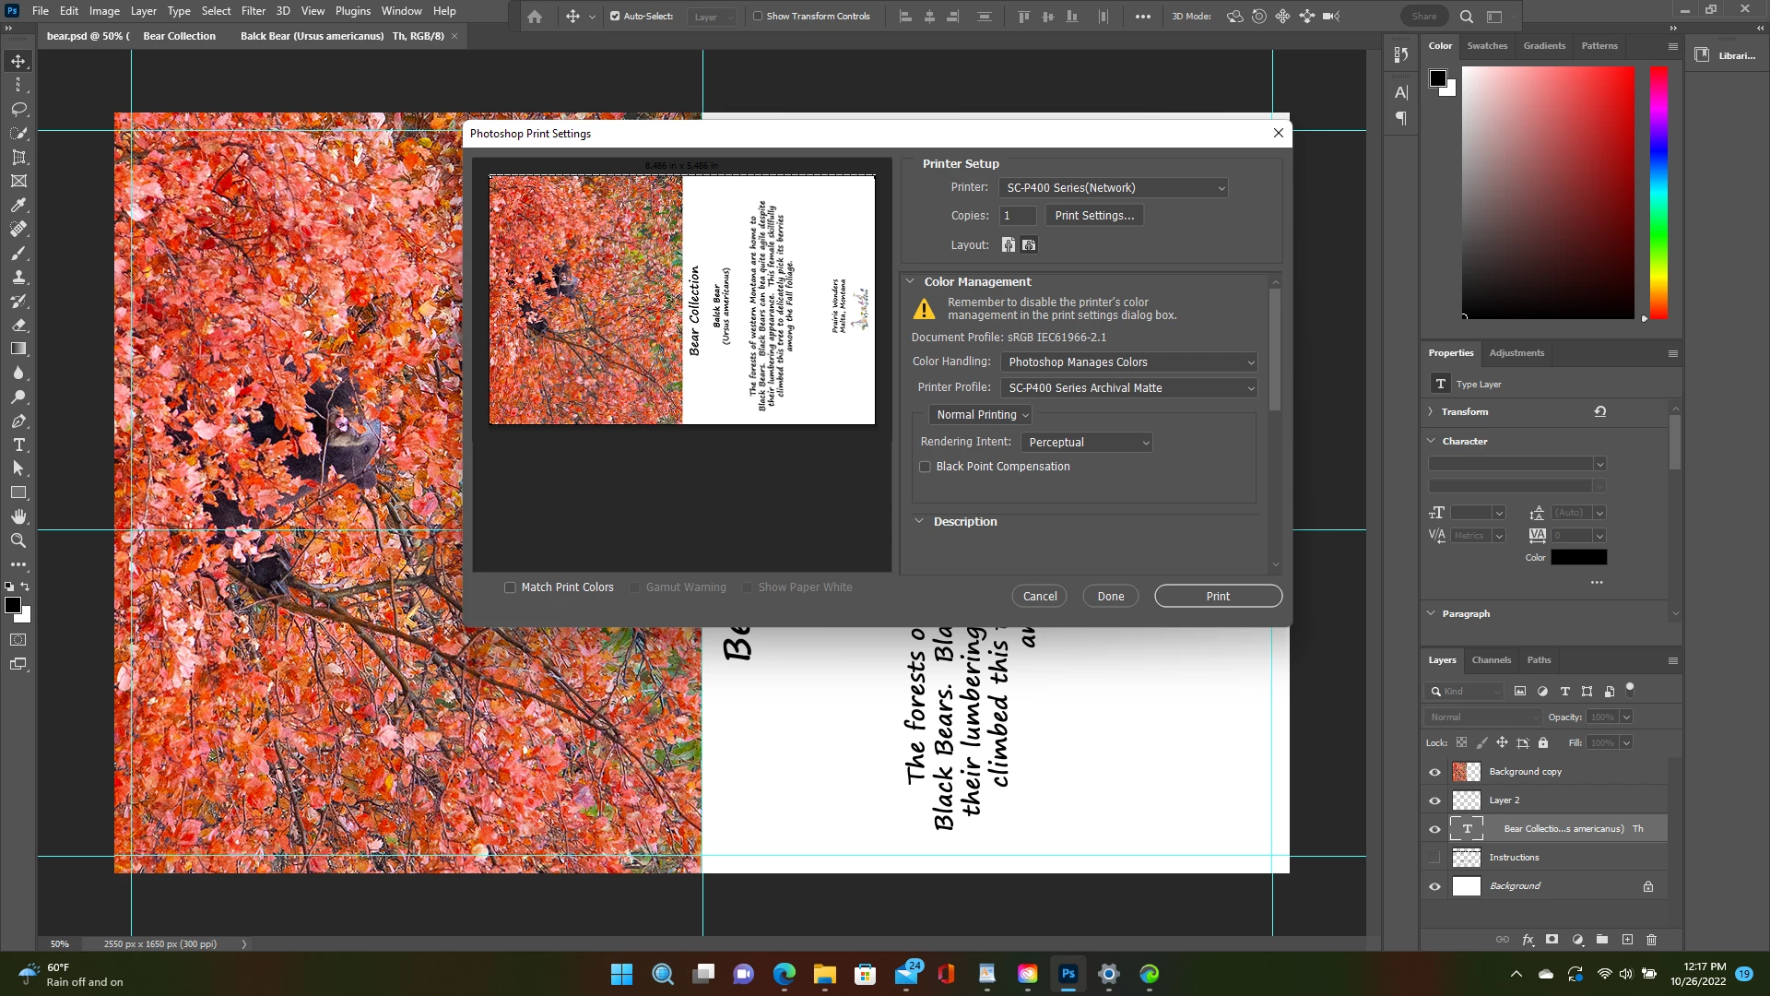This screenshot has height=996, width=1770.
Task: Click the landscape orientation layout icon
Action: click(1029, 245)
